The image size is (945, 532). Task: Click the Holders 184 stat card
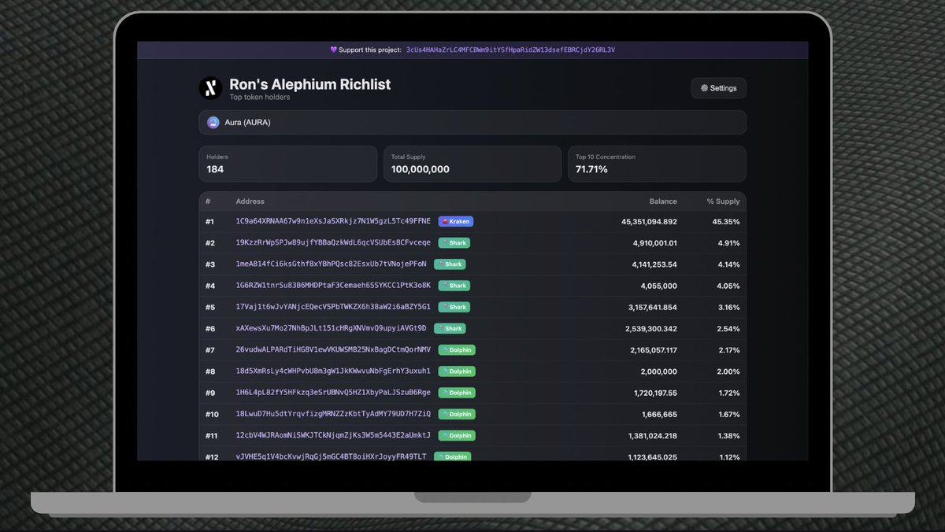click(x=288, y=164)
